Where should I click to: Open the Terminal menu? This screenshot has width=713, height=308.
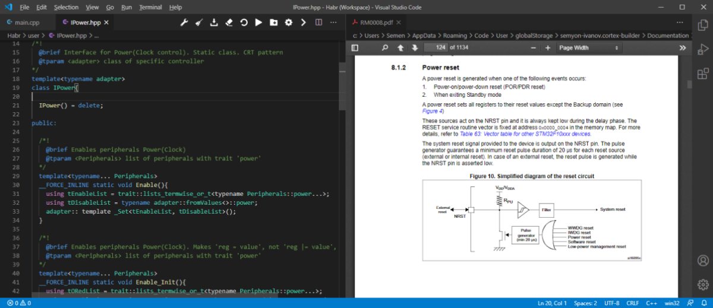(x=150, y=7)
